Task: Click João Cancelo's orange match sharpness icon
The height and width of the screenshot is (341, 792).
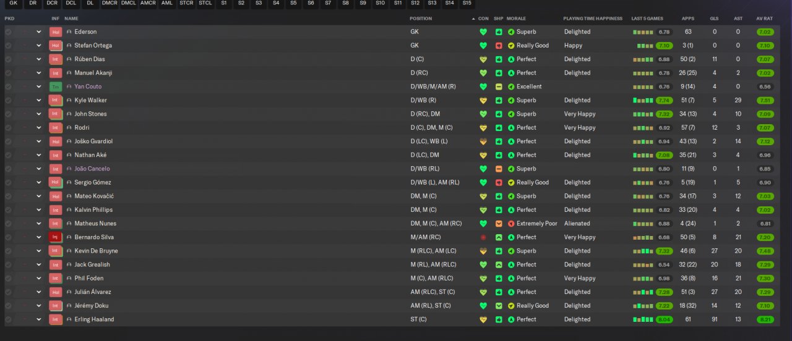Action: 499,169
